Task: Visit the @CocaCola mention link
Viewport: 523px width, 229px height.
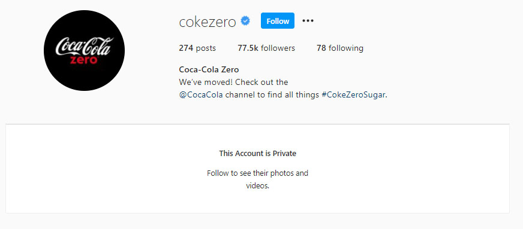Action: [201, 95]
